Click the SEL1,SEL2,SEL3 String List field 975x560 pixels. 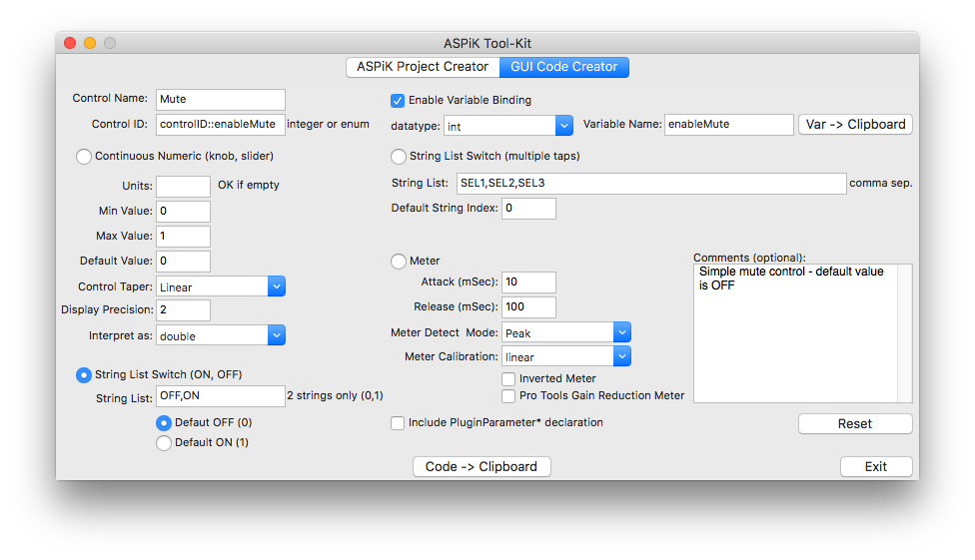pyautogui.click(x=651, y=184)
